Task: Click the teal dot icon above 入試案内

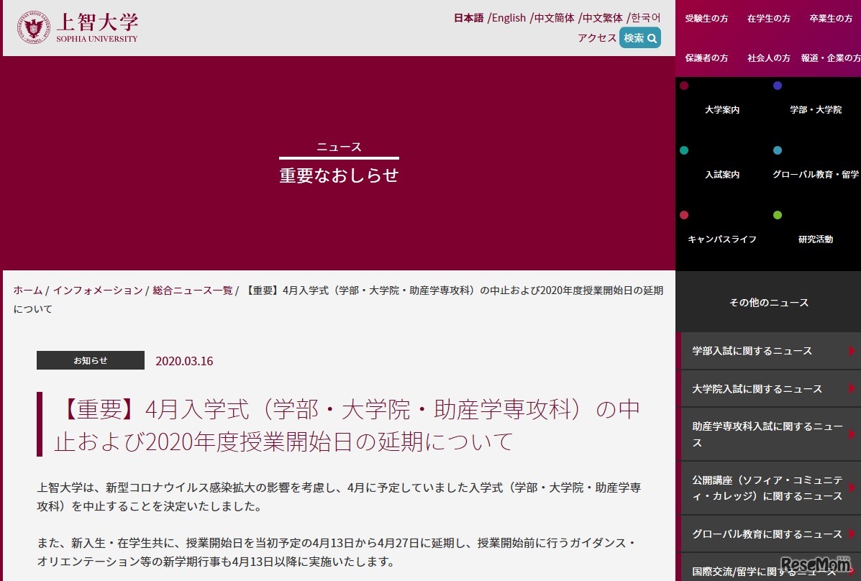Action: [x=684, y=150]
